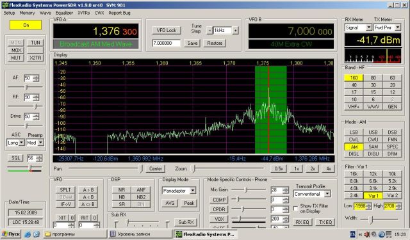Click the Пуск Start button

point(11,234)
